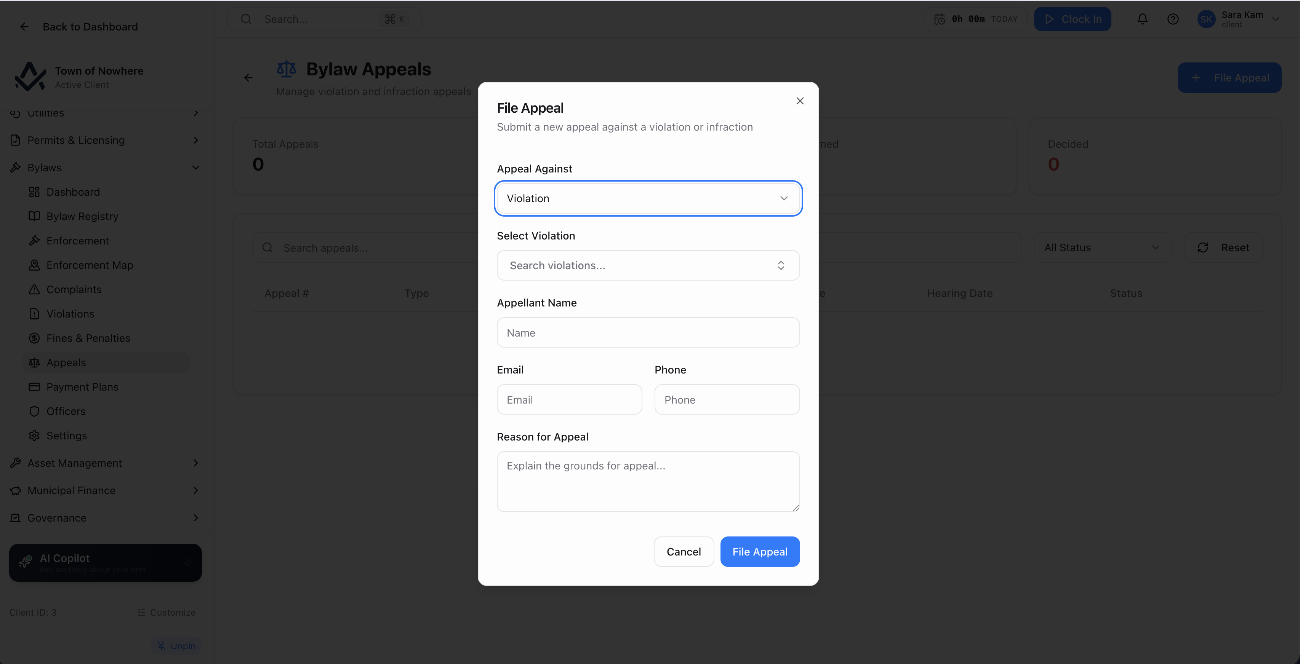
Task: Open the help question mark icon
Action: (1174, 19)
